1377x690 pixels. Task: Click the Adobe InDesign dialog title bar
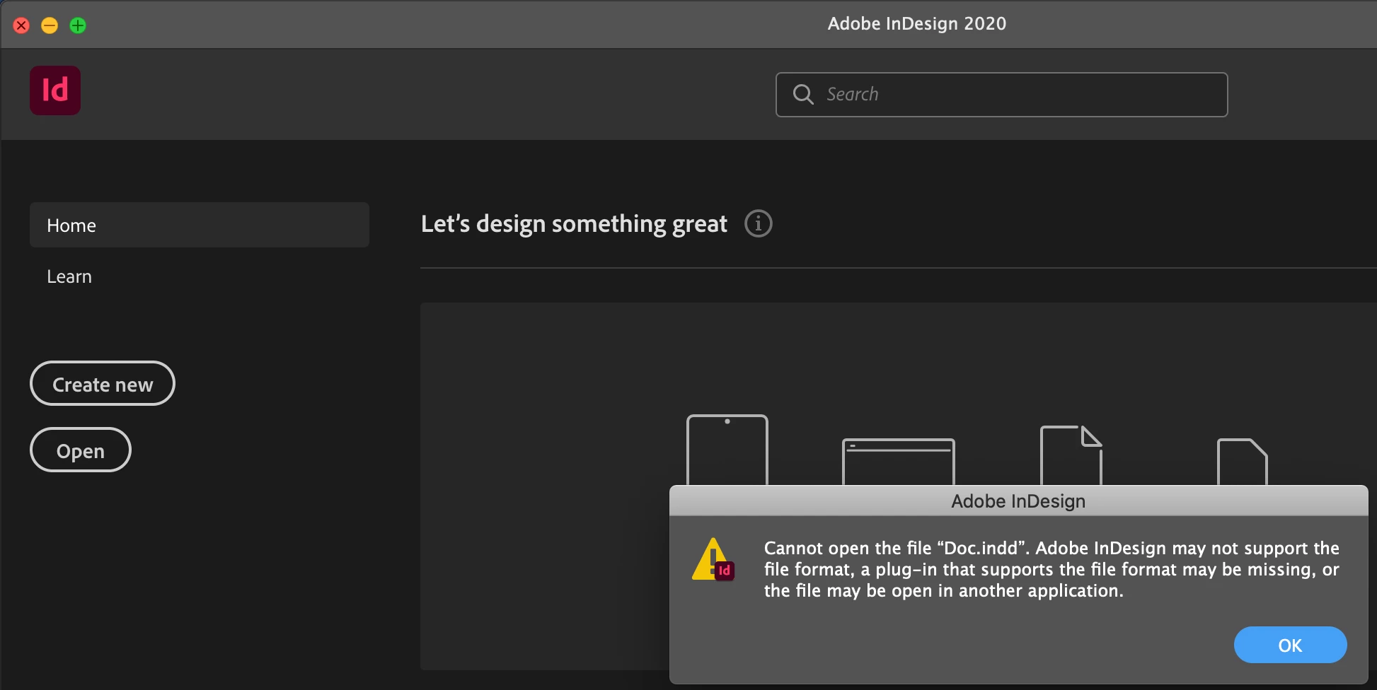[x=1019, y=501]
